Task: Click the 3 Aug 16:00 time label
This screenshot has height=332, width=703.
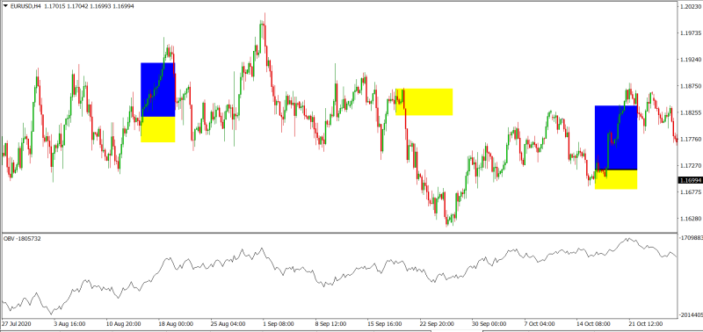Action: pyautogui.click(x=69, y=323)
